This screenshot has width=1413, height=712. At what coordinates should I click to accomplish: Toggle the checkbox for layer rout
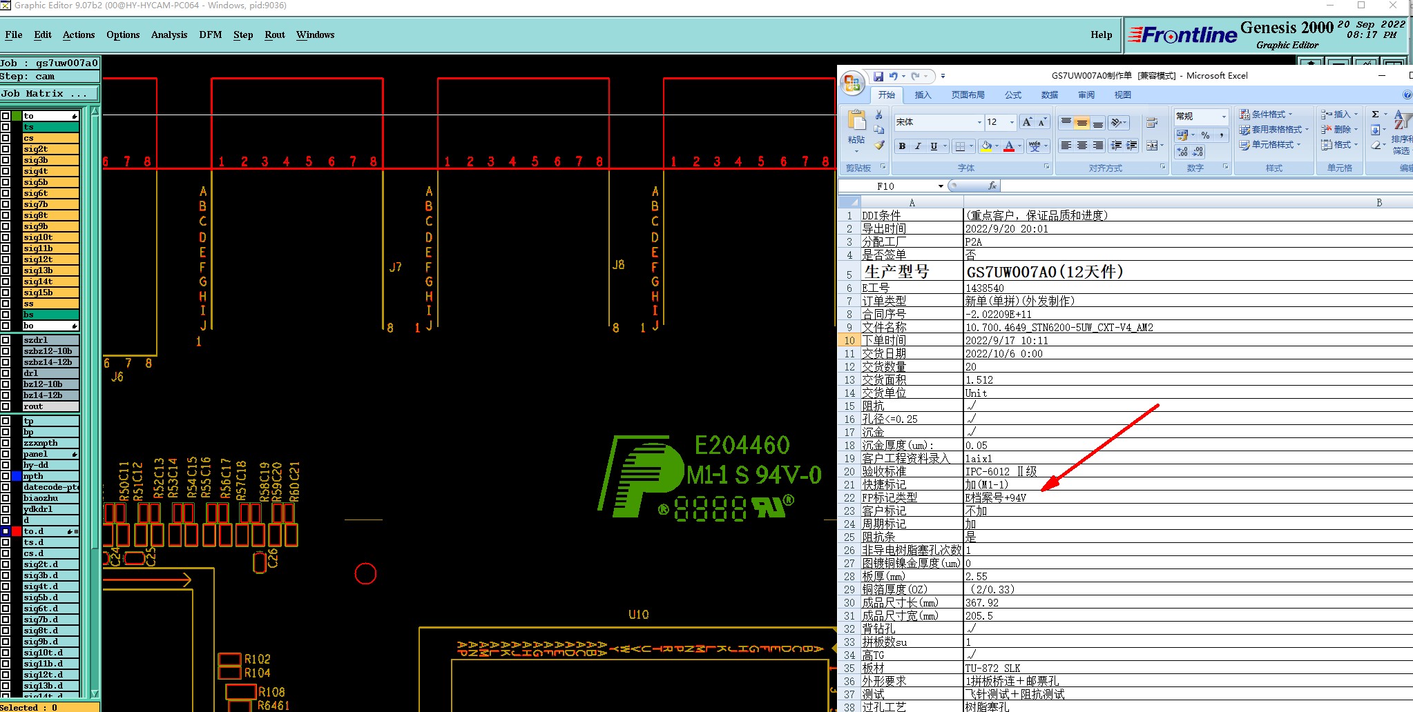tap(6, 406)
